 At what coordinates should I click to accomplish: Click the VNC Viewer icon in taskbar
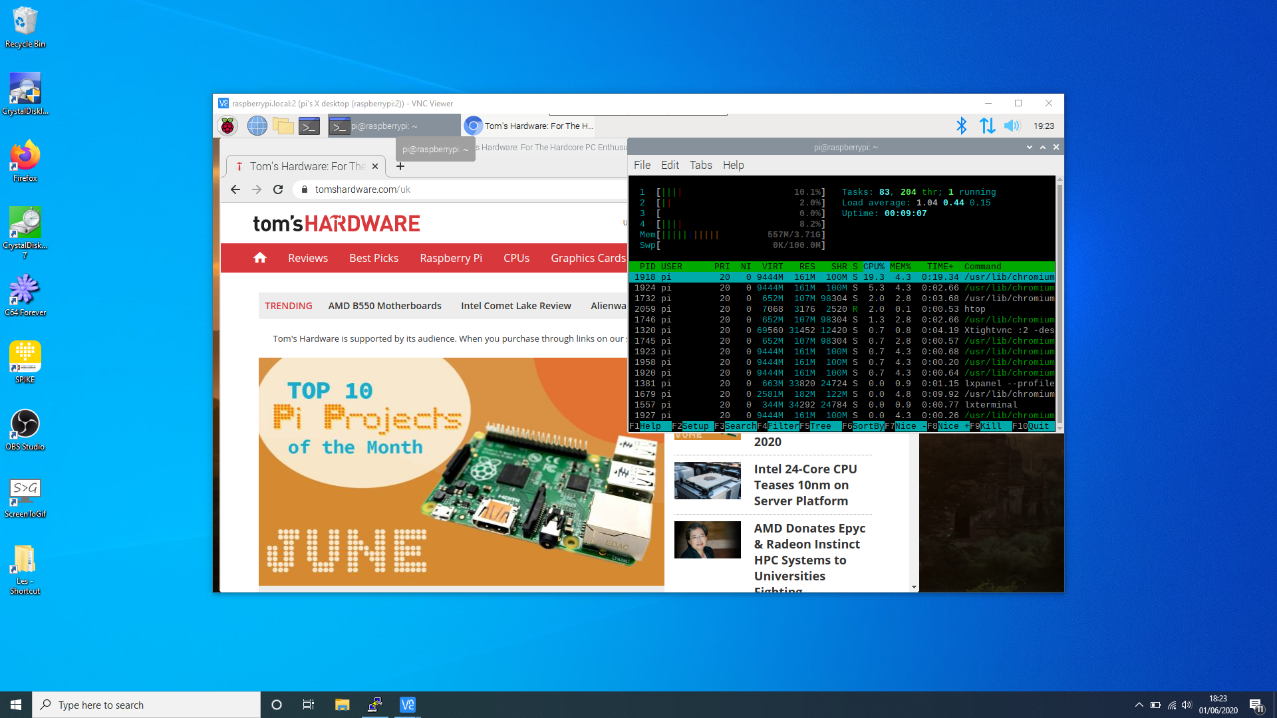click(407, 704)
